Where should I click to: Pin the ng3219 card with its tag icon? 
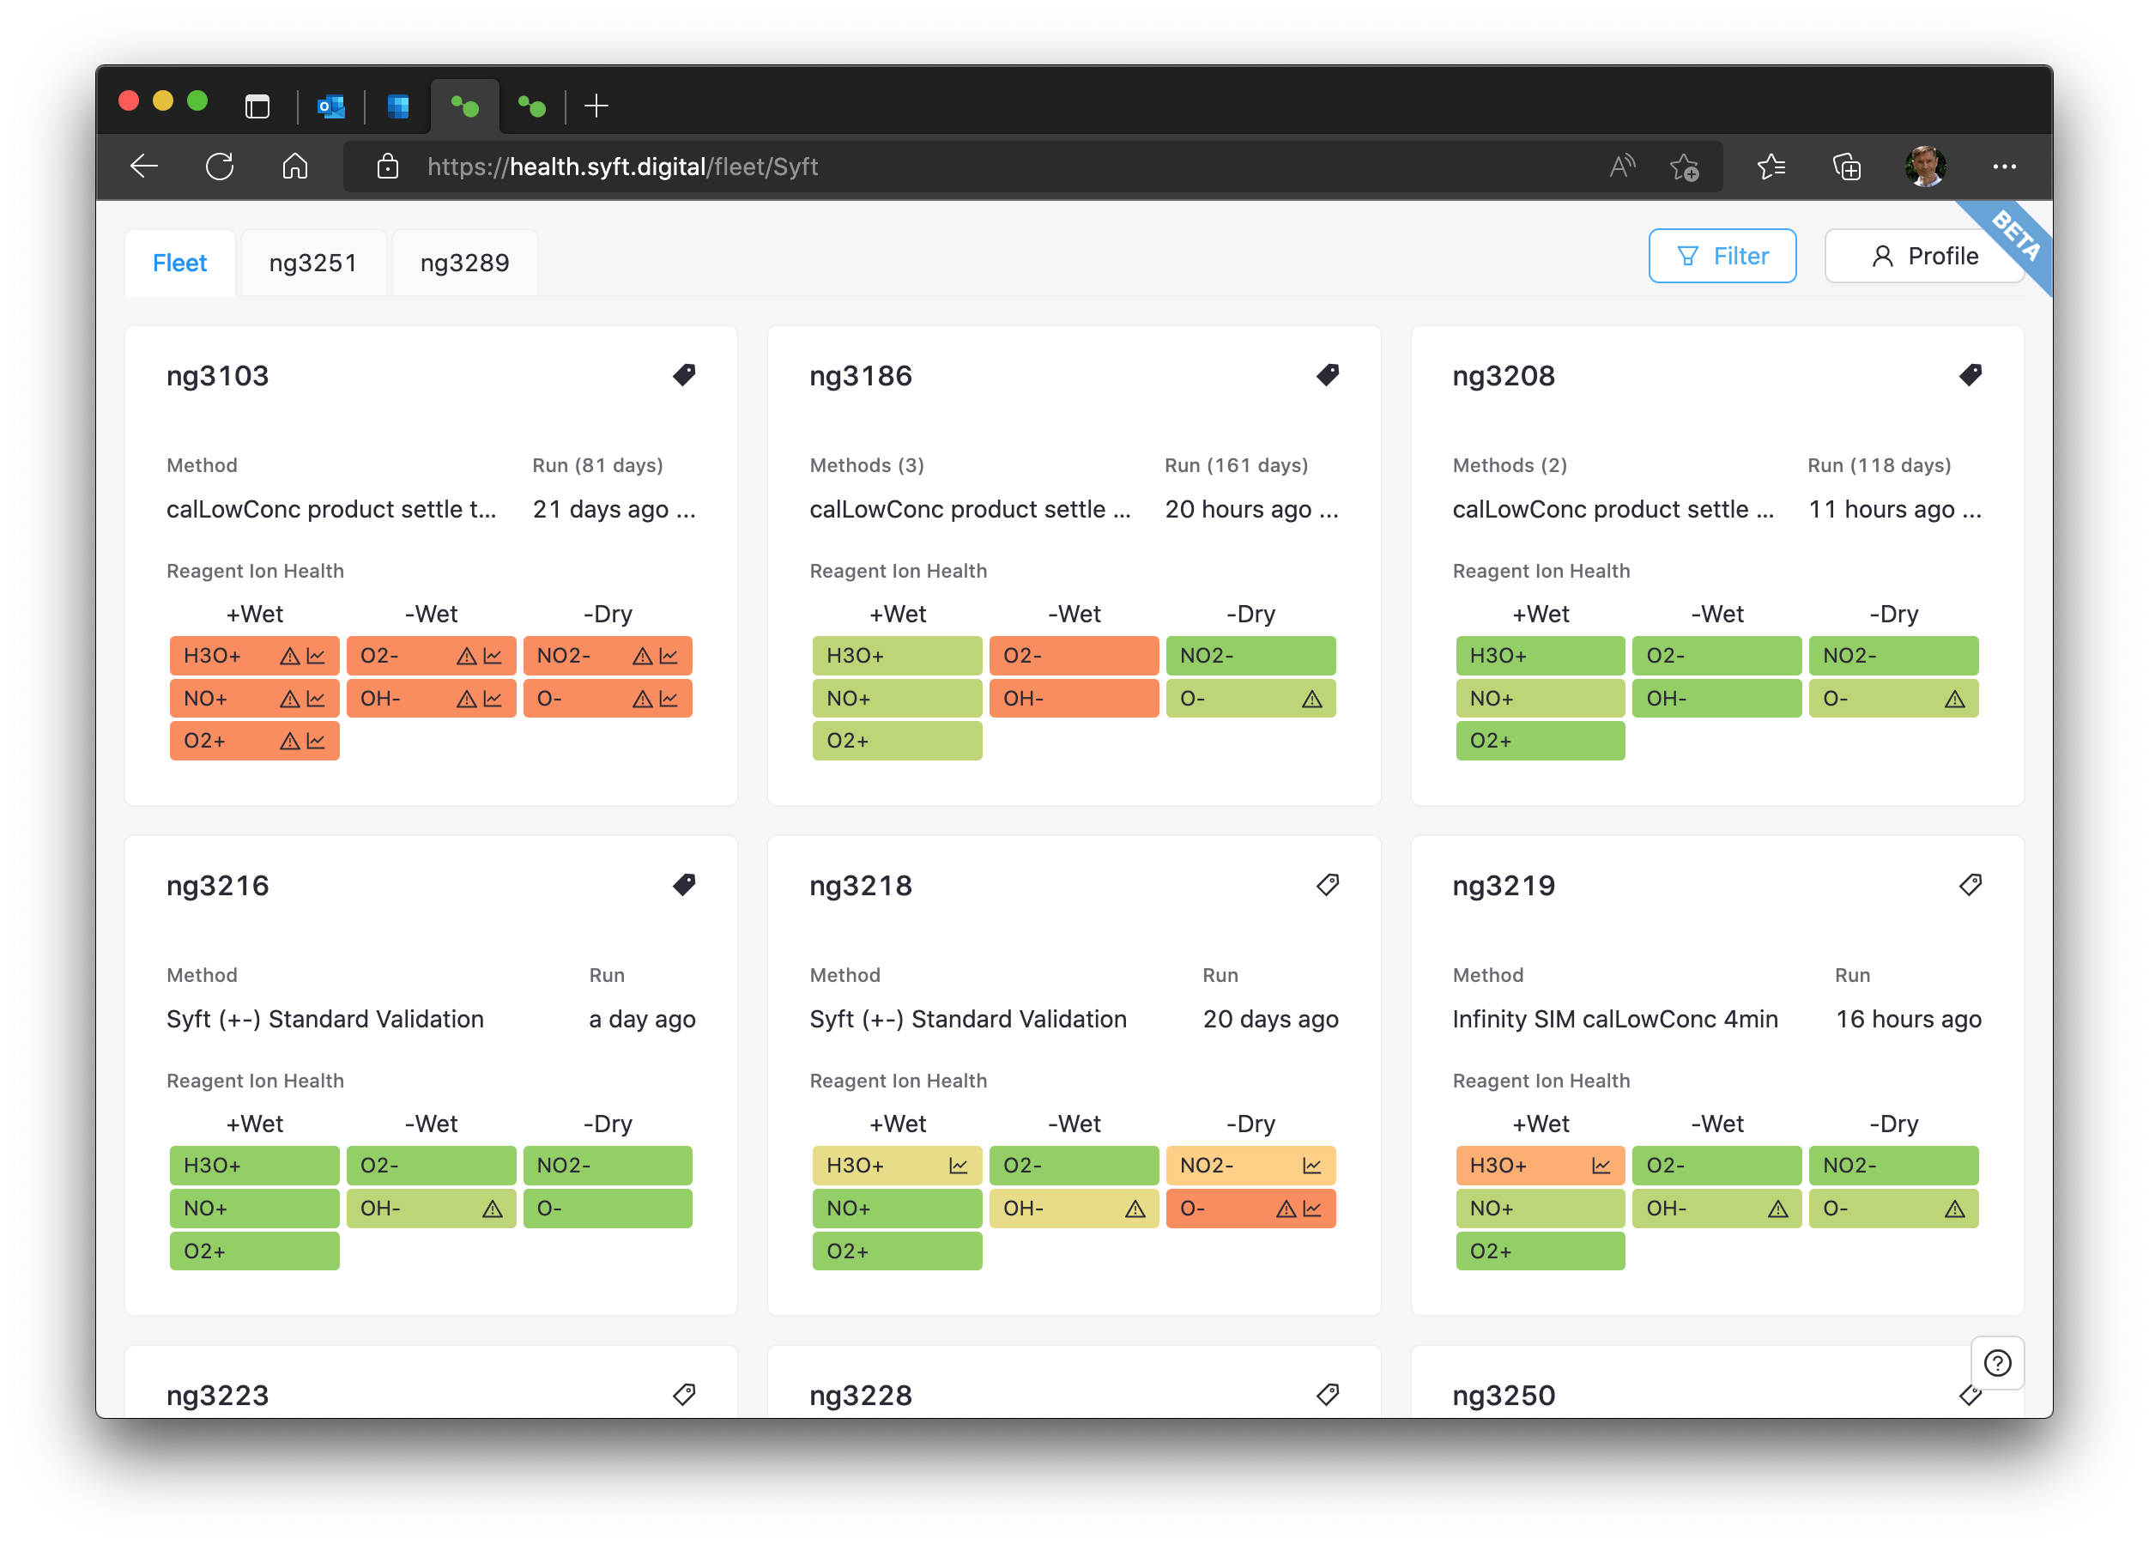[x=1970, y=884]
